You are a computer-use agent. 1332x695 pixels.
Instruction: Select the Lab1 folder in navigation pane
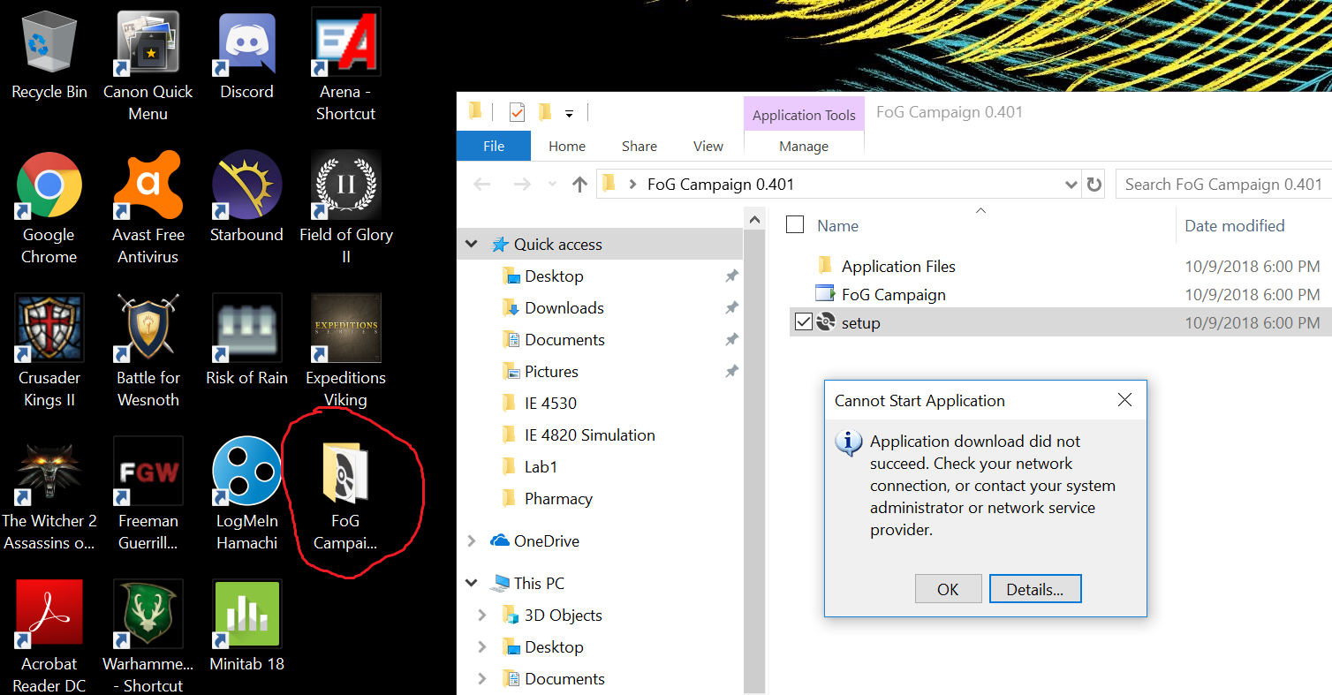541,467
